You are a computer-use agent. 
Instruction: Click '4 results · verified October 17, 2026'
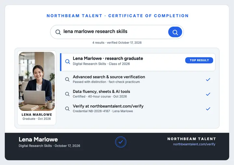tap(117, 42)
